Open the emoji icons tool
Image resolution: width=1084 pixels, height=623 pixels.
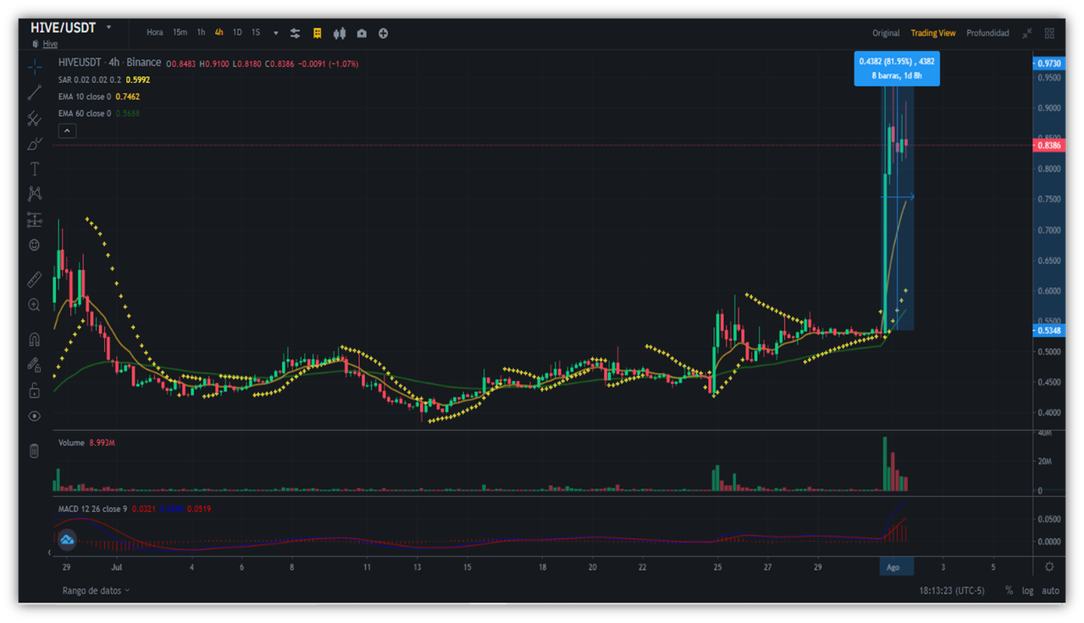[35, 245]
